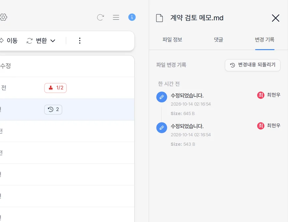Click 최현우 avatar on the 645 B entry
The width and height of the screenshot is (288, 222).
pos(260,95)
